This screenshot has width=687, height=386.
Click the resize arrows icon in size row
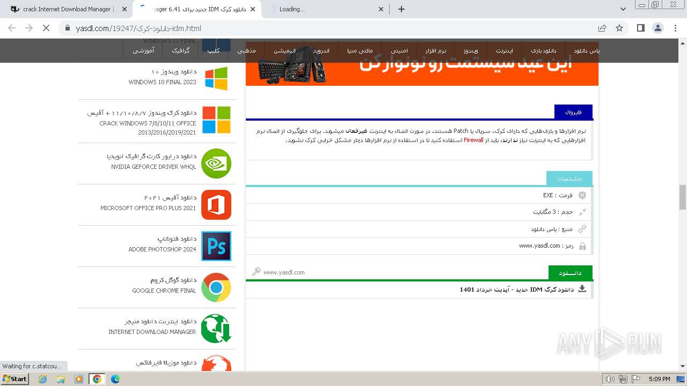click(582, 212)
